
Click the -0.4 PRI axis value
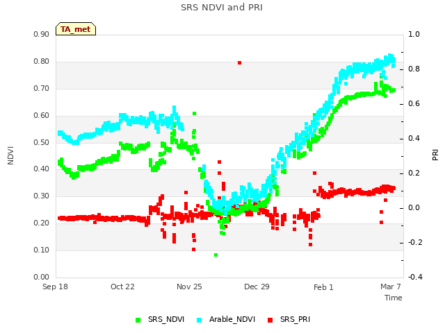[x=415, y=277]
